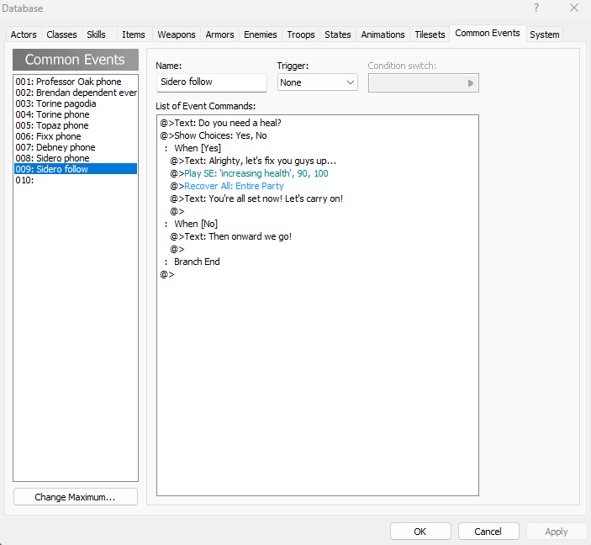This screenshot has width=591, height=545.
Task: Select Text: You're all set now command
Action: [x=318, y=198]
